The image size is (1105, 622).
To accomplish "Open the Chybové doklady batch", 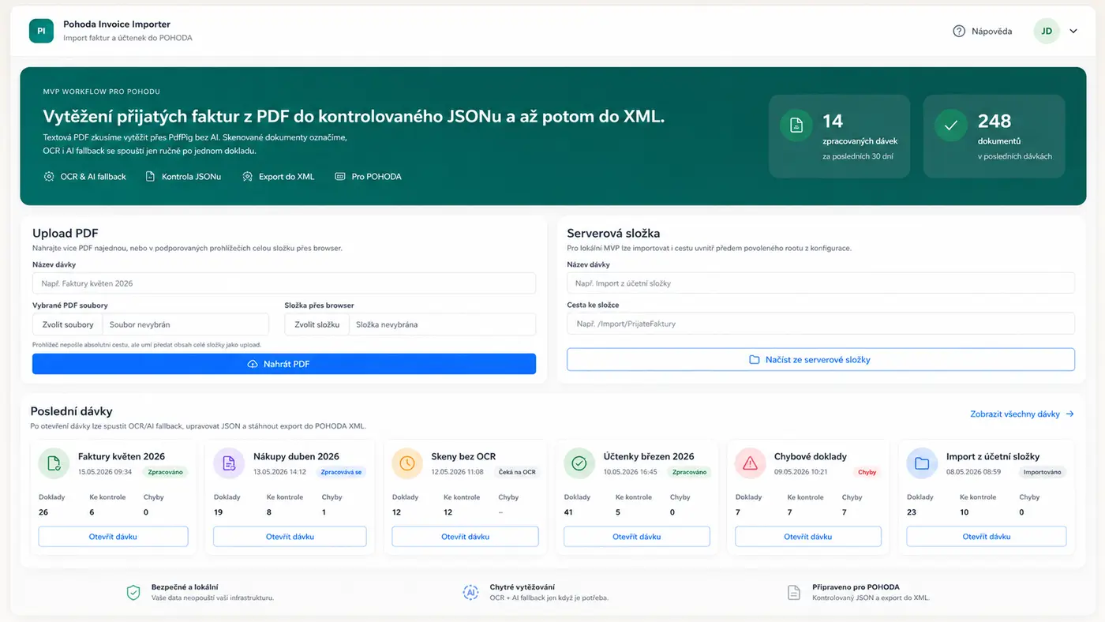I will (808, 537).
